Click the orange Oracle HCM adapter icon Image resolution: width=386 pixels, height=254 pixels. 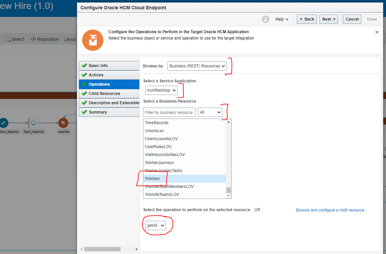click(x=93, y=40)
